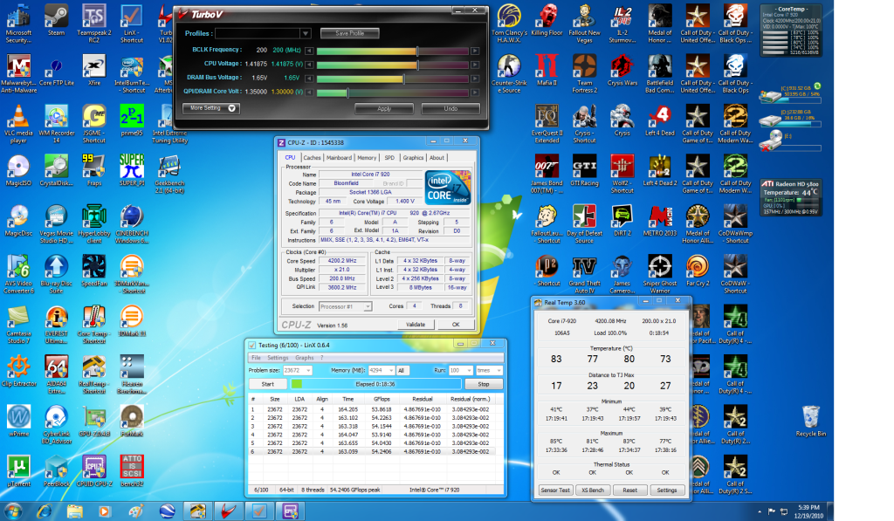This screenshot has height=521, width=894.
Task: Open Mafia II desktop icon
Action: pyautogui.click(x=547, y=70)
